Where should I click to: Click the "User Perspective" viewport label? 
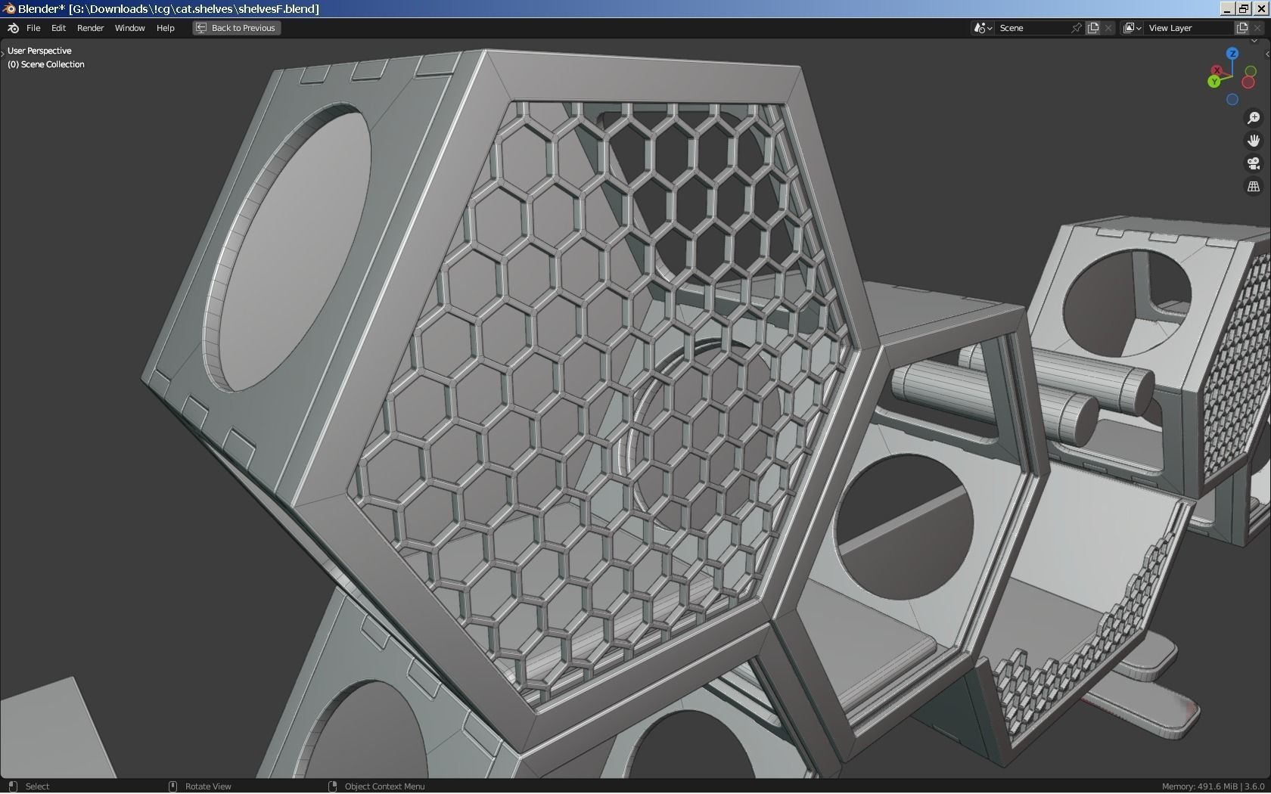[39, 51]
